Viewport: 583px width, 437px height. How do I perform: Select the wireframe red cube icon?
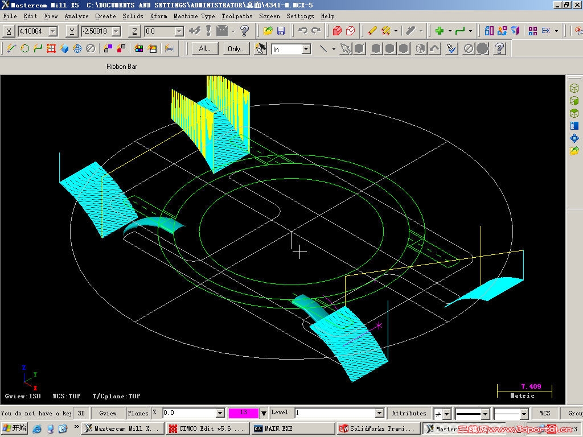point(350,31)
